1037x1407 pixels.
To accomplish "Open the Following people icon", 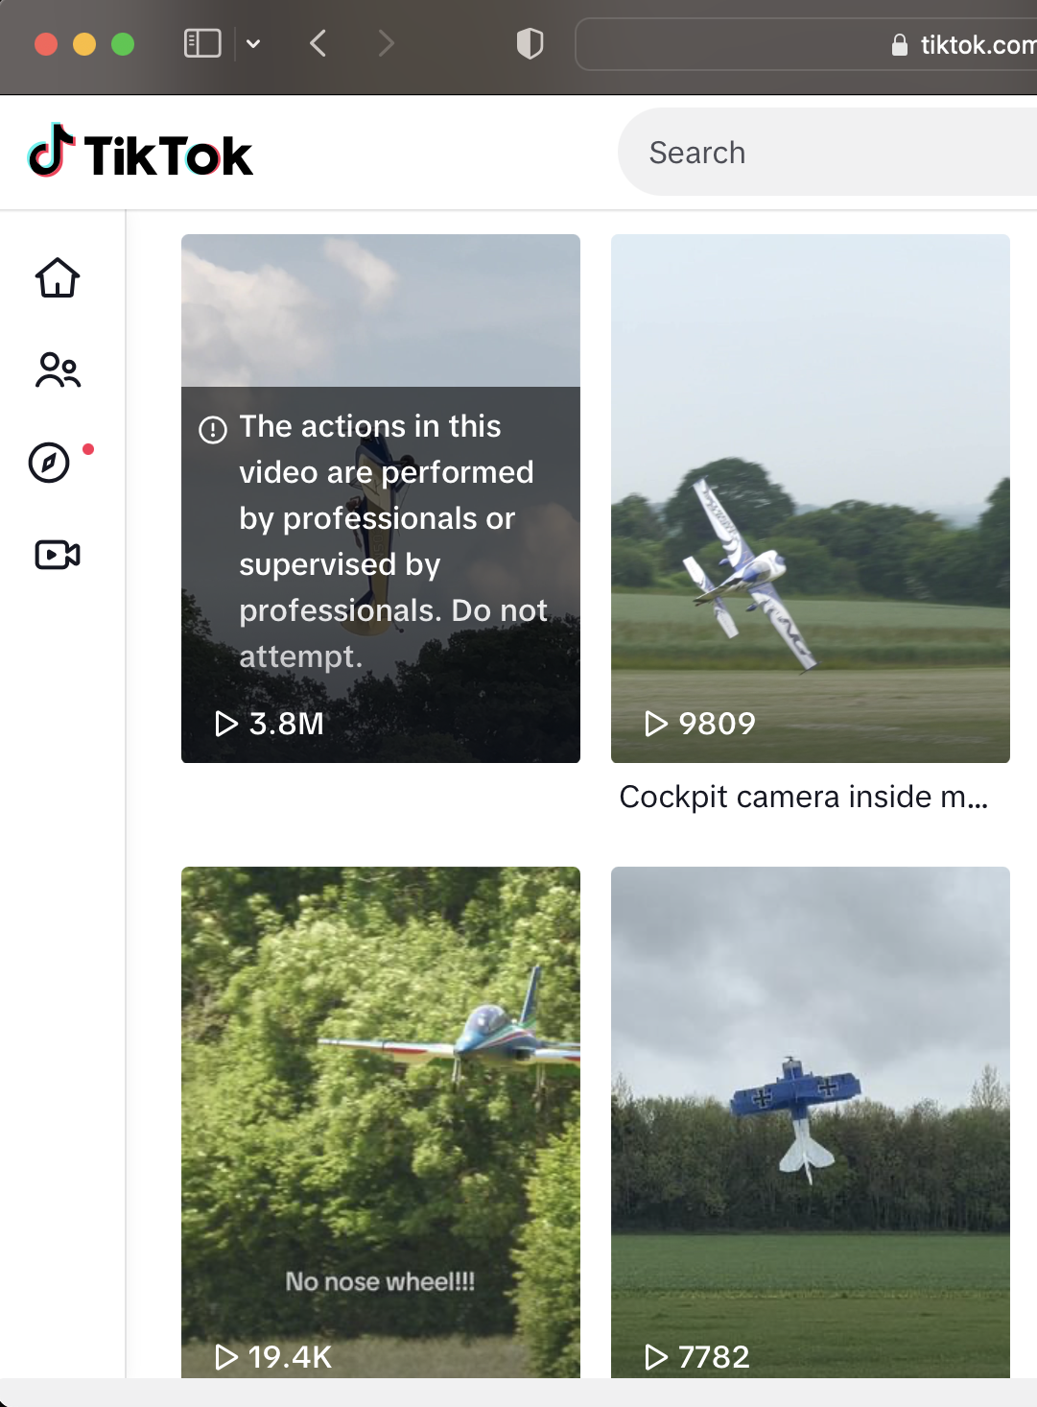I will coord(58,370).
